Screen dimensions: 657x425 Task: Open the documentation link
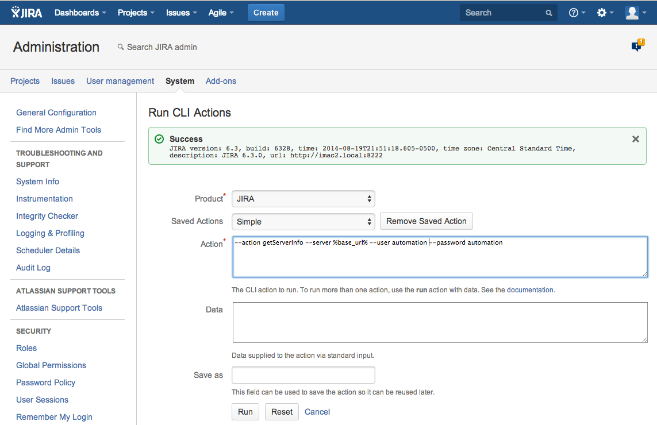[530, 290]
